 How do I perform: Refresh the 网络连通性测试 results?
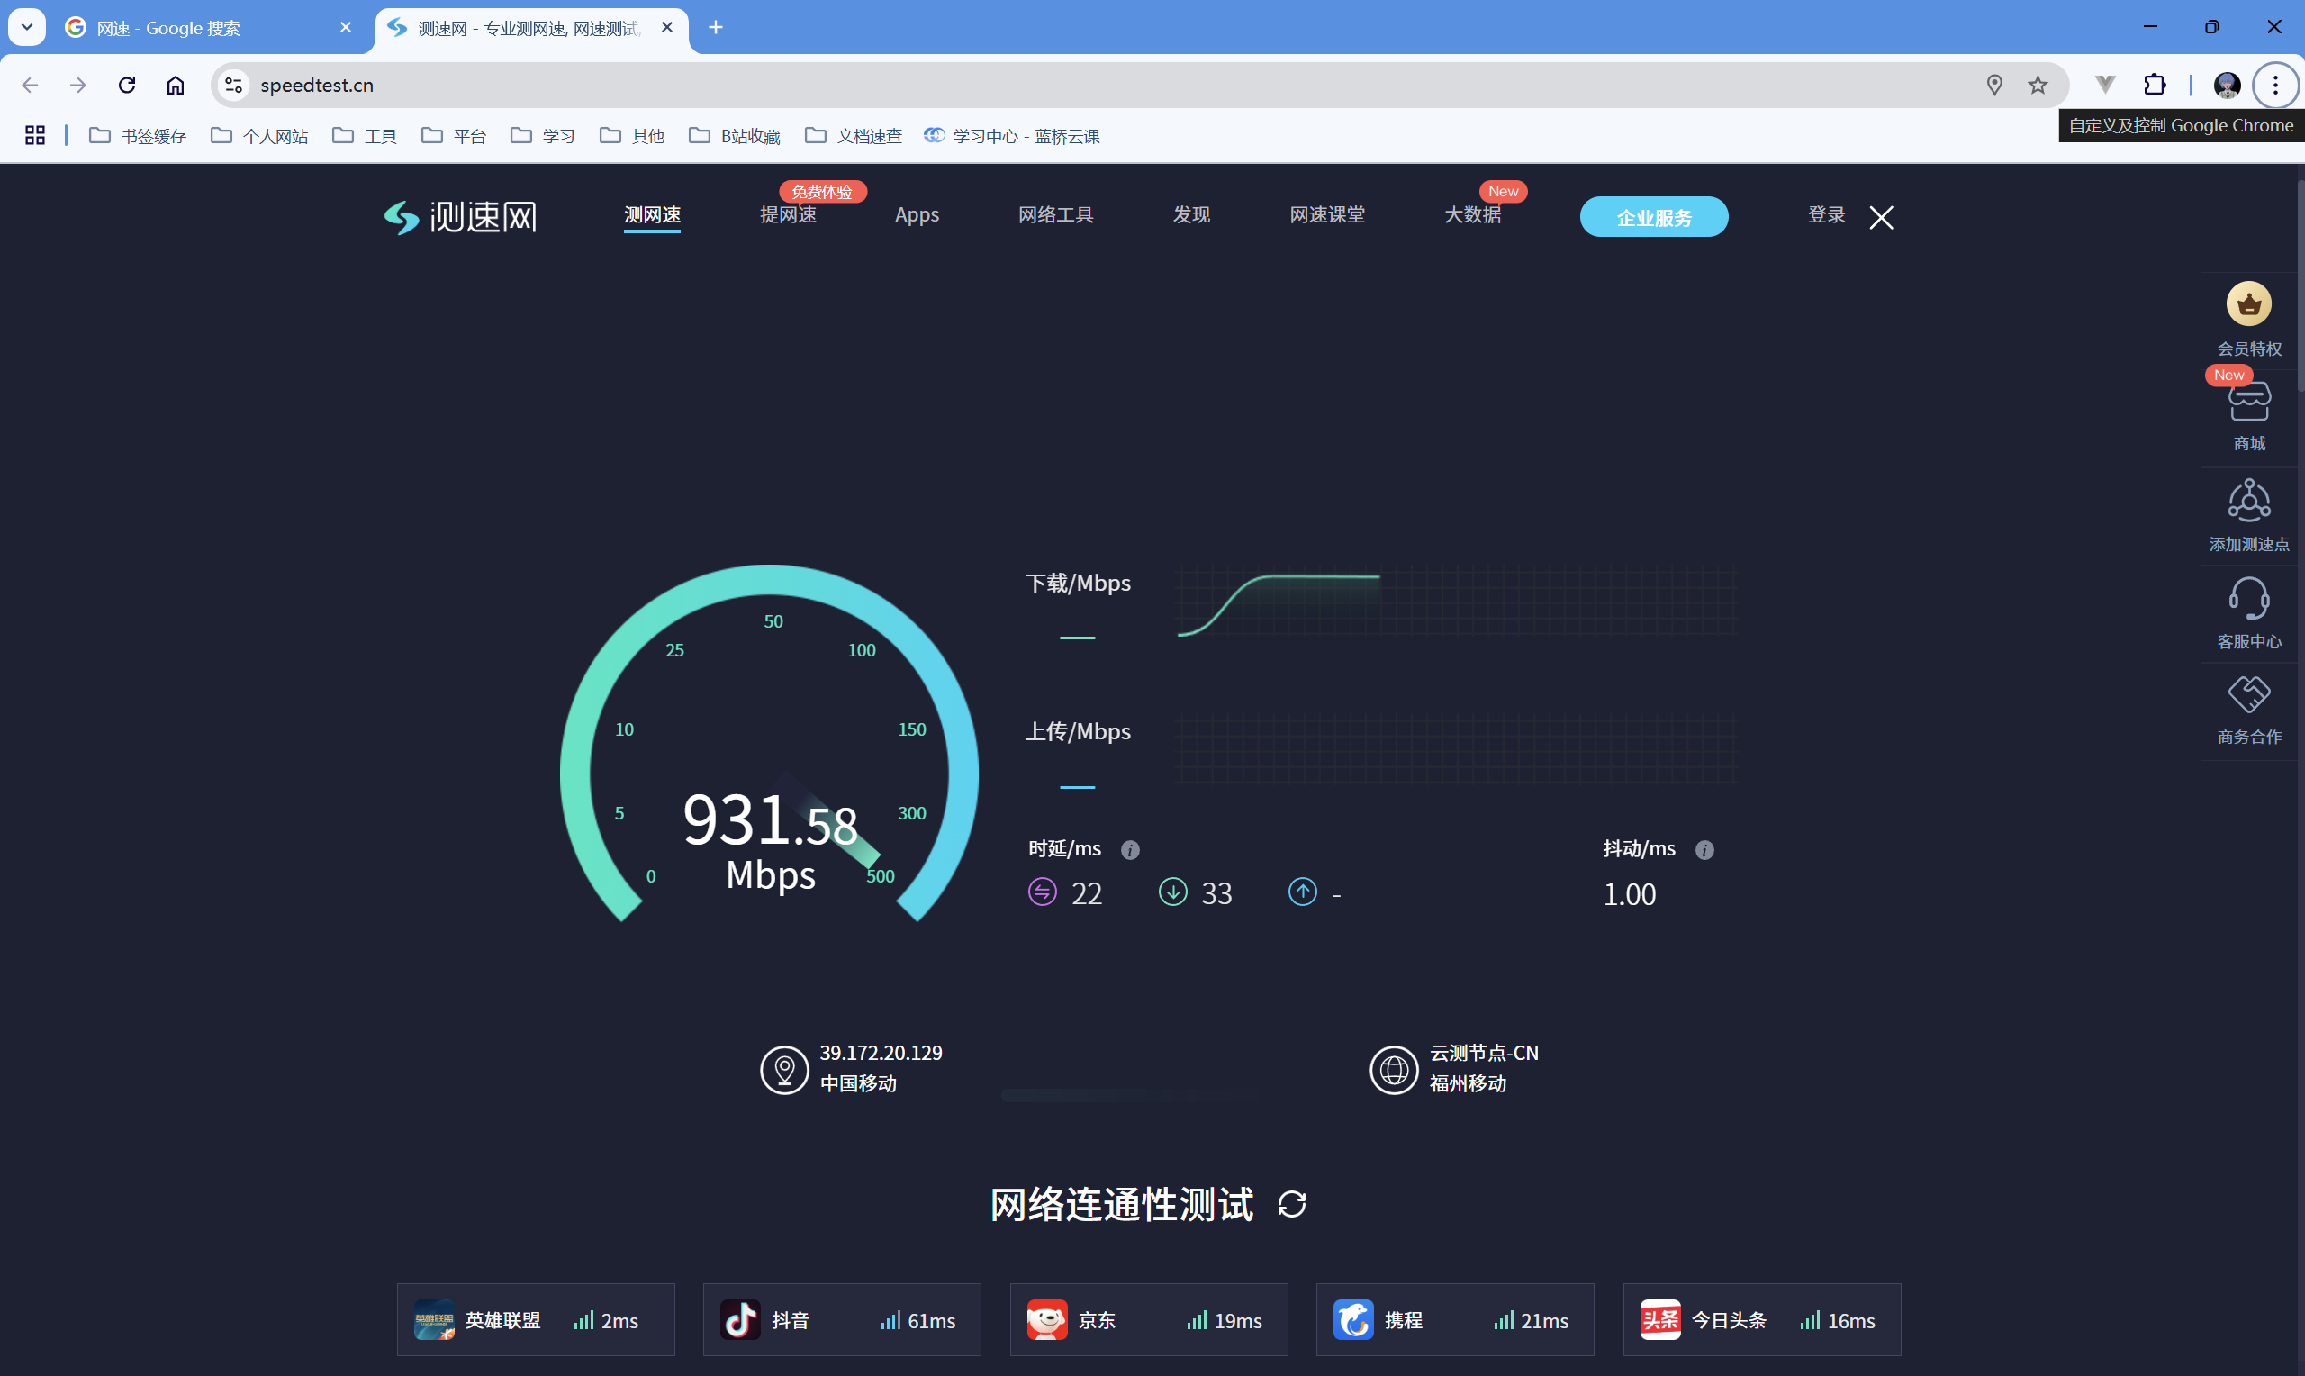click(1291, 1203)
